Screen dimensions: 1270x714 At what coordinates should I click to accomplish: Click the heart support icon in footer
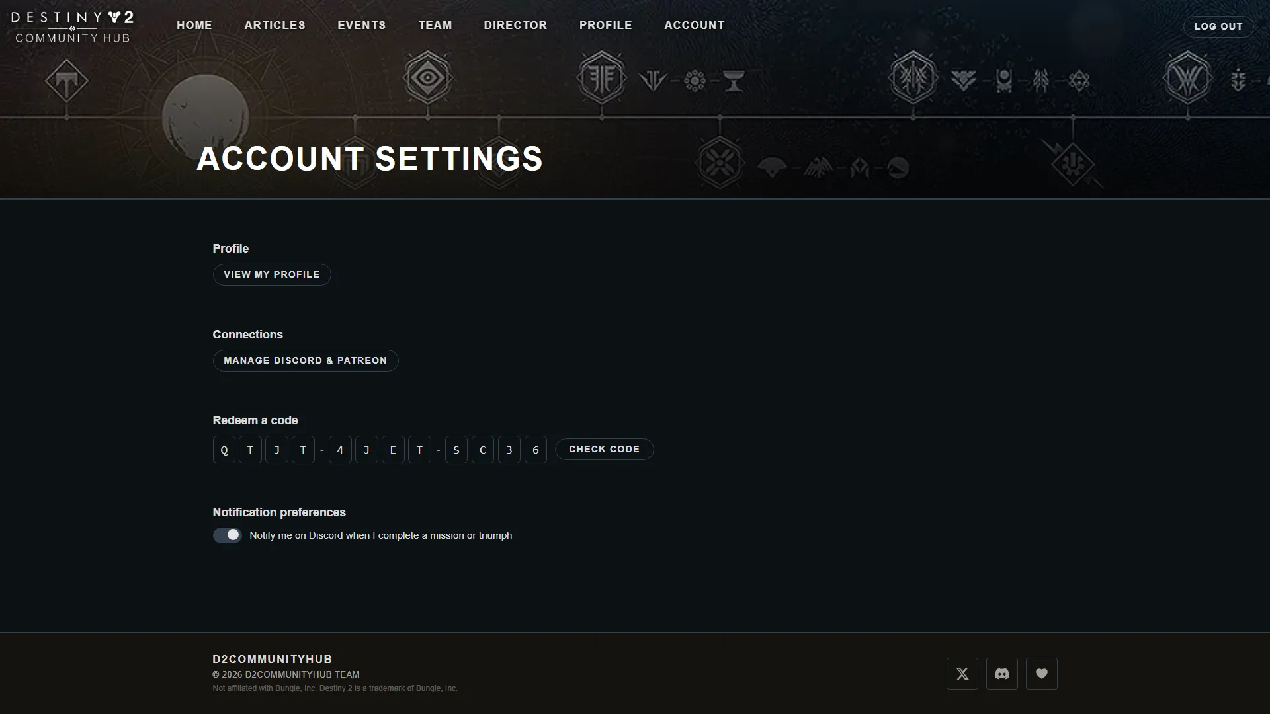coord(1042,674)
